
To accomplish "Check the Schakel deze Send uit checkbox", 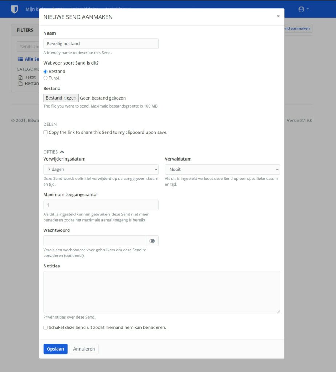I will click(x=45, y=328).
